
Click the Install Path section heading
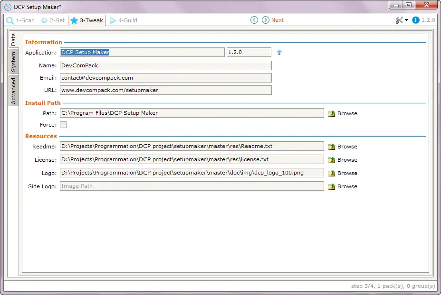43,103
